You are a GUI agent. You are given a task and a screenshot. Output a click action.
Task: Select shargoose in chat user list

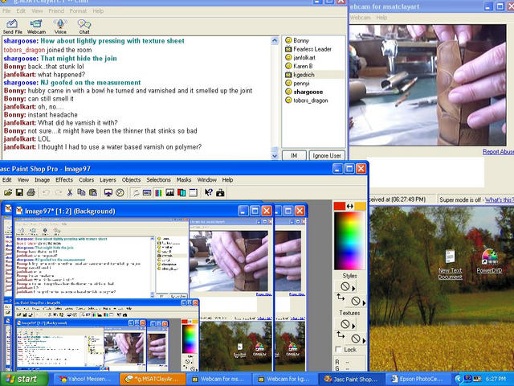coord(308,92)
